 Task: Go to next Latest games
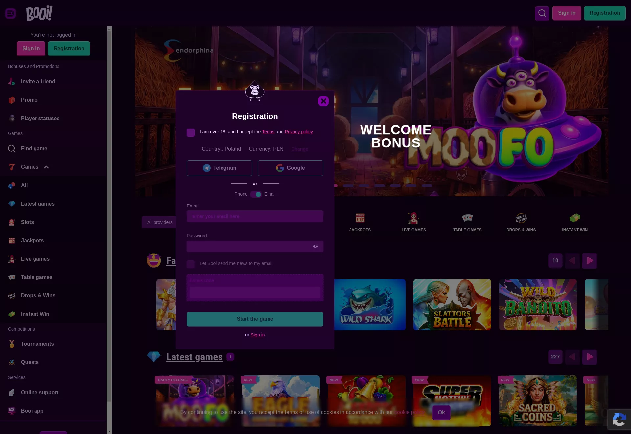[x=590, y=357]
